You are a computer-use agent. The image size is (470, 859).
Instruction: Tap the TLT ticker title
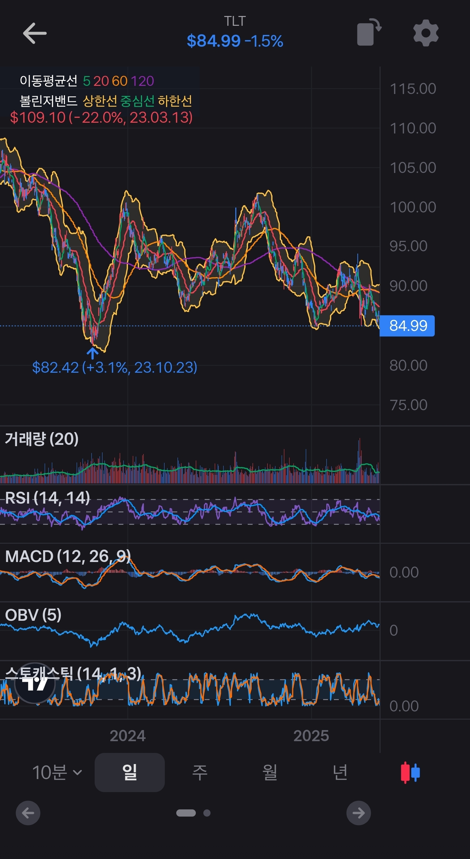(x=235, y=21)
